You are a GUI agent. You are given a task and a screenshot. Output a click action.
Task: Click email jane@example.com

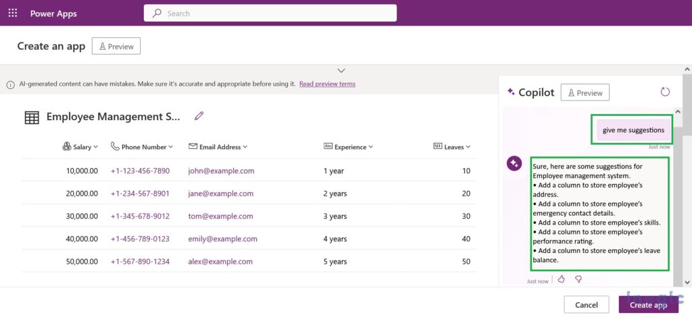coord(221,194)
